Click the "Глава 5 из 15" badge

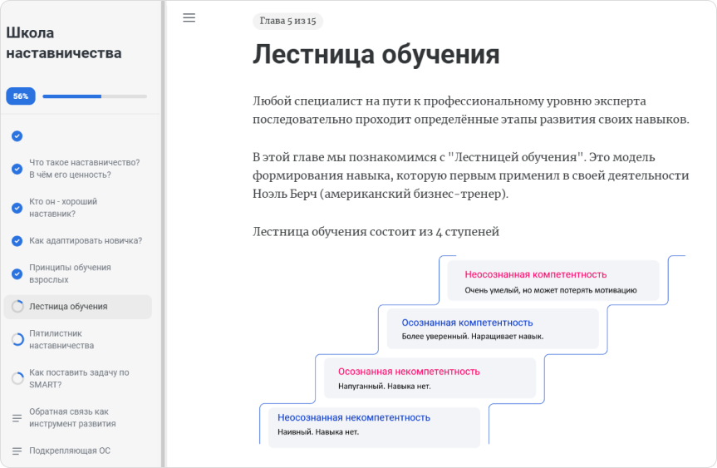point(287,22)
